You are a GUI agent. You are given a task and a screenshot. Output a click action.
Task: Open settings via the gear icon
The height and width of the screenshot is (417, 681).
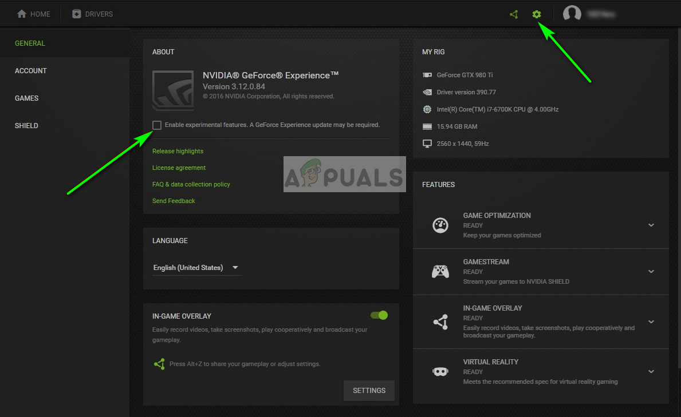coord(536,14)
